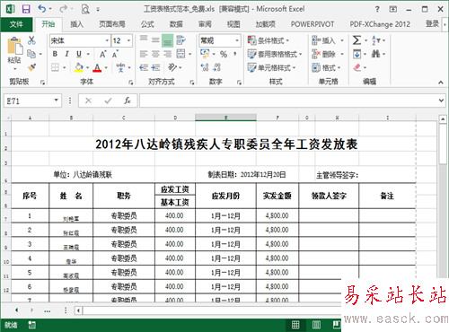Wrap text in the cell
This screenshot has width=449, height=332.
(180, 40)
